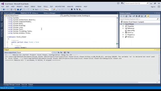Toggle the highlighted Preview Selected Items button
The width and height of the screenshot is (161, 91).
(148, 16)
